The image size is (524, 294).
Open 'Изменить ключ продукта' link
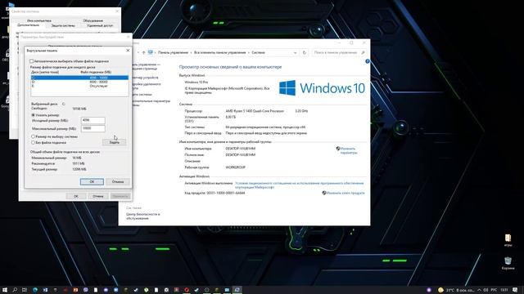point(346,193)
